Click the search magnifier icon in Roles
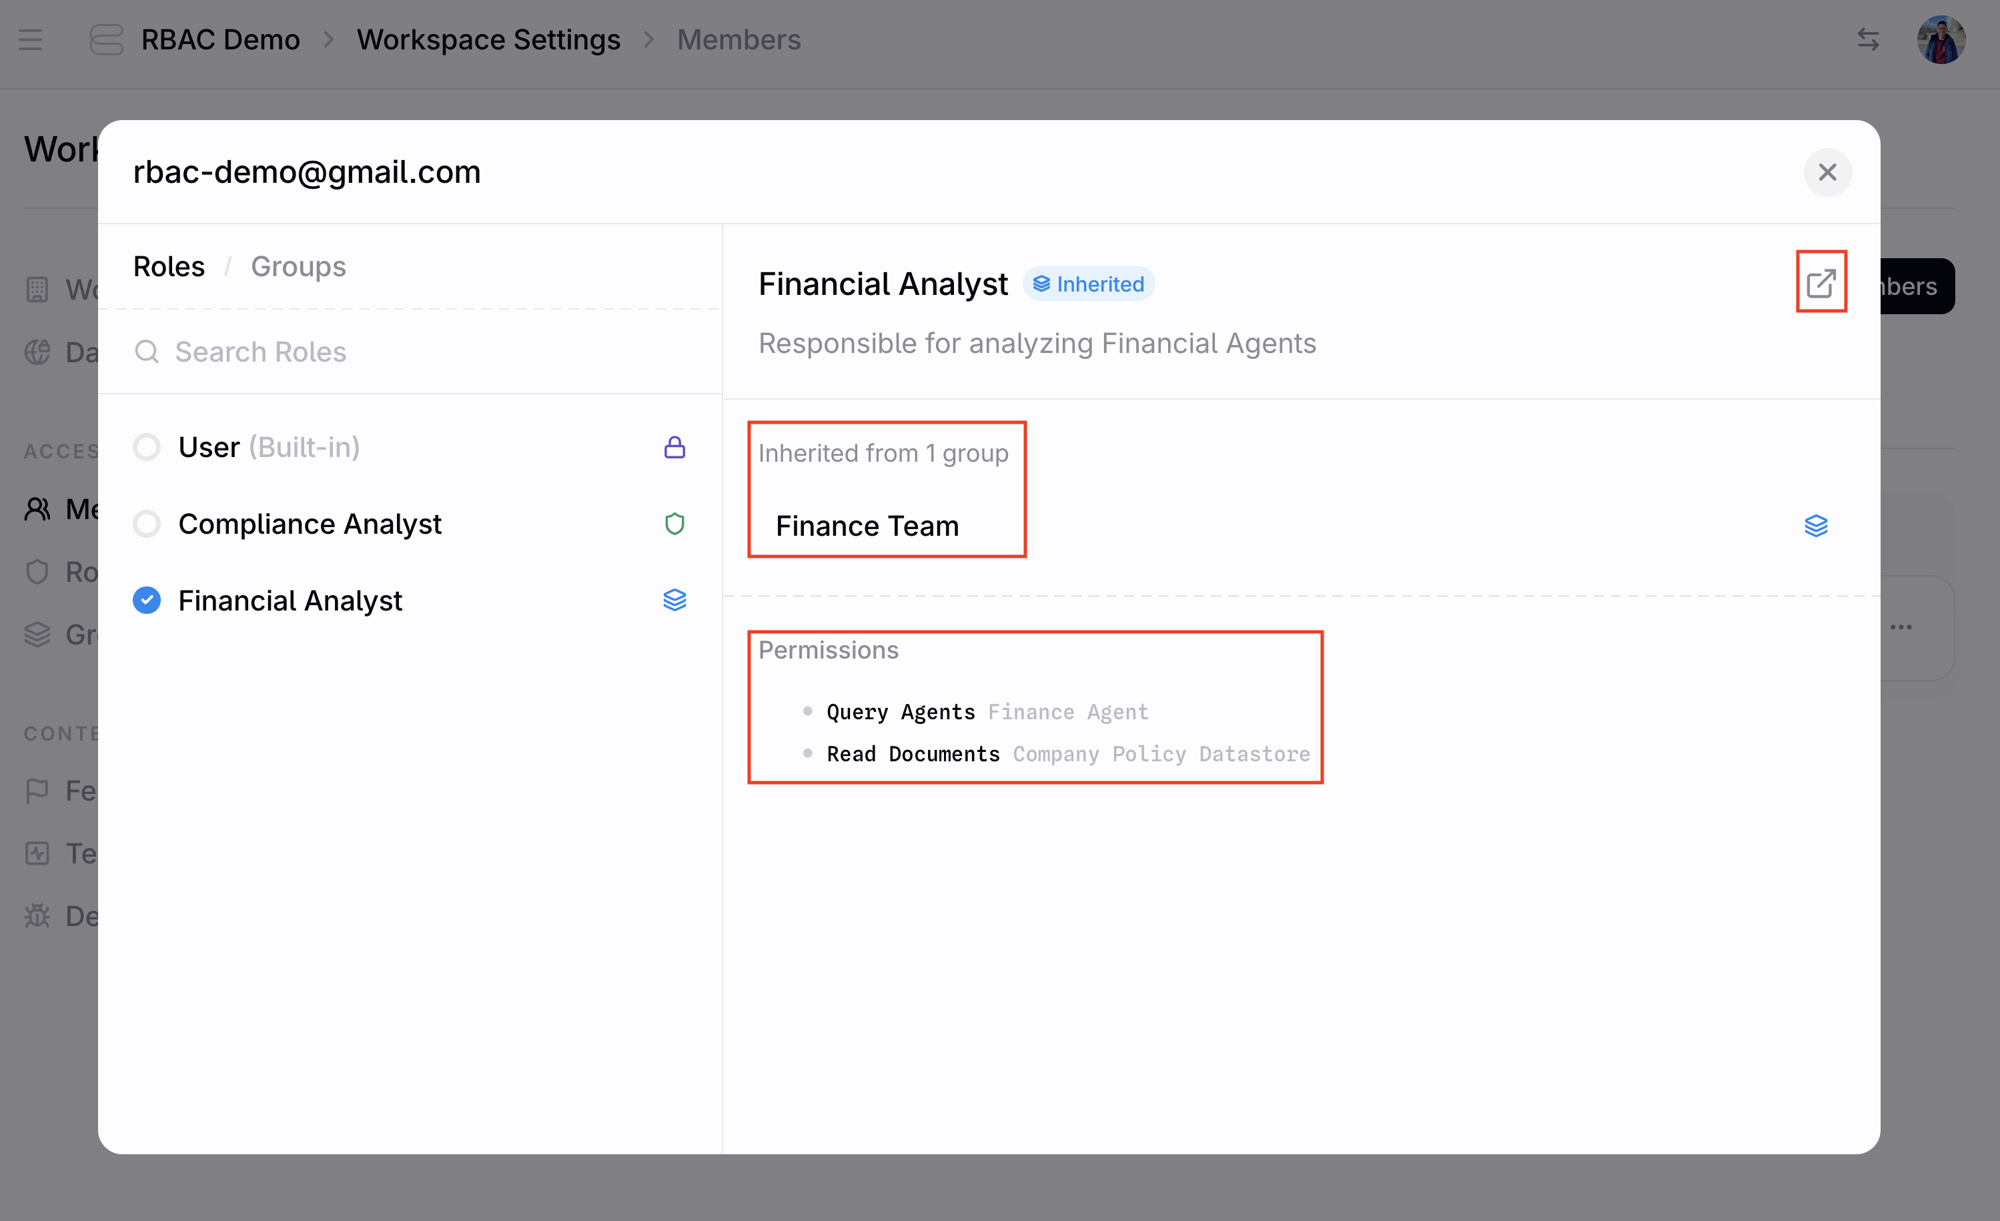 pyautogui.click(x=146, y=352)
